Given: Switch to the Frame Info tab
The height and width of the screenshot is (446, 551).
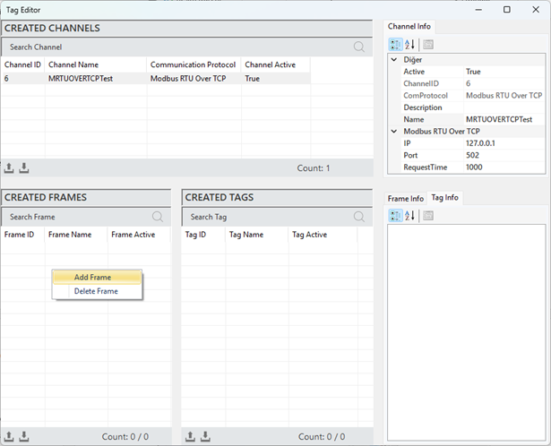Looking at the screenshot, I should 406,199.
